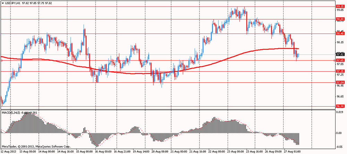
Task: Click the 0.819 value on MACD scale
Action: click(340, 112)
